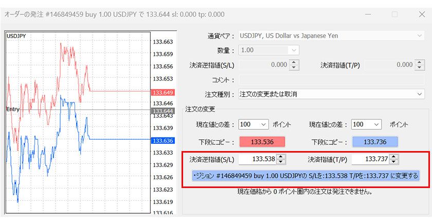
Task: Increase the lower S/L value with up arrow
Action: 281,157
